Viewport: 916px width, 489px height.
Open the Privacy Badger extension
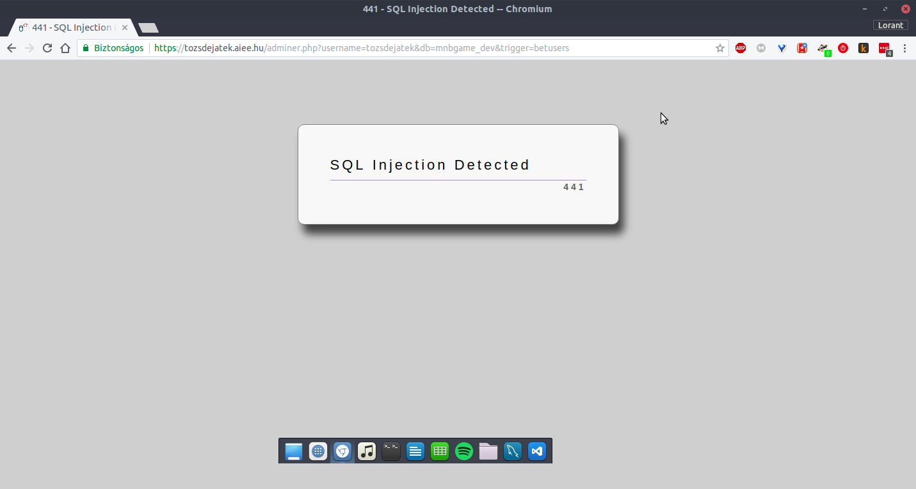823,49
